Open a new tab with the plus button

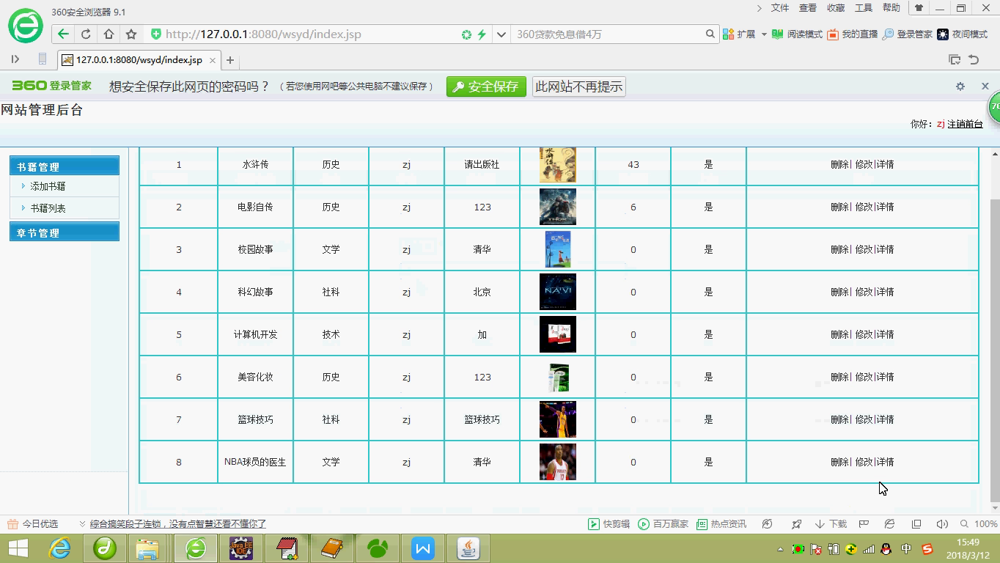230,60
